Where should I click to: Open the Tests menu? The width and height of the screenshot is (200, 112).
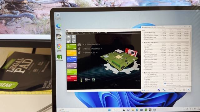pyautogui.click(x=84, y=33)
